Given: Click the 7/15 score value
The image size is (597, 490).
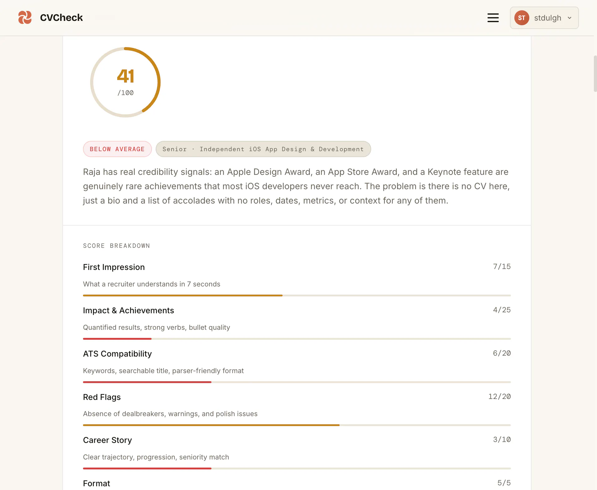Looking at the screenshot, I should click(x=502, y=267).
